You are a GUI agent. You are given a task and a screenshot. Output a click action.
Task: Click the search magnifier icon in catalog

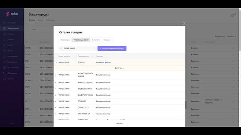point(61,48)
